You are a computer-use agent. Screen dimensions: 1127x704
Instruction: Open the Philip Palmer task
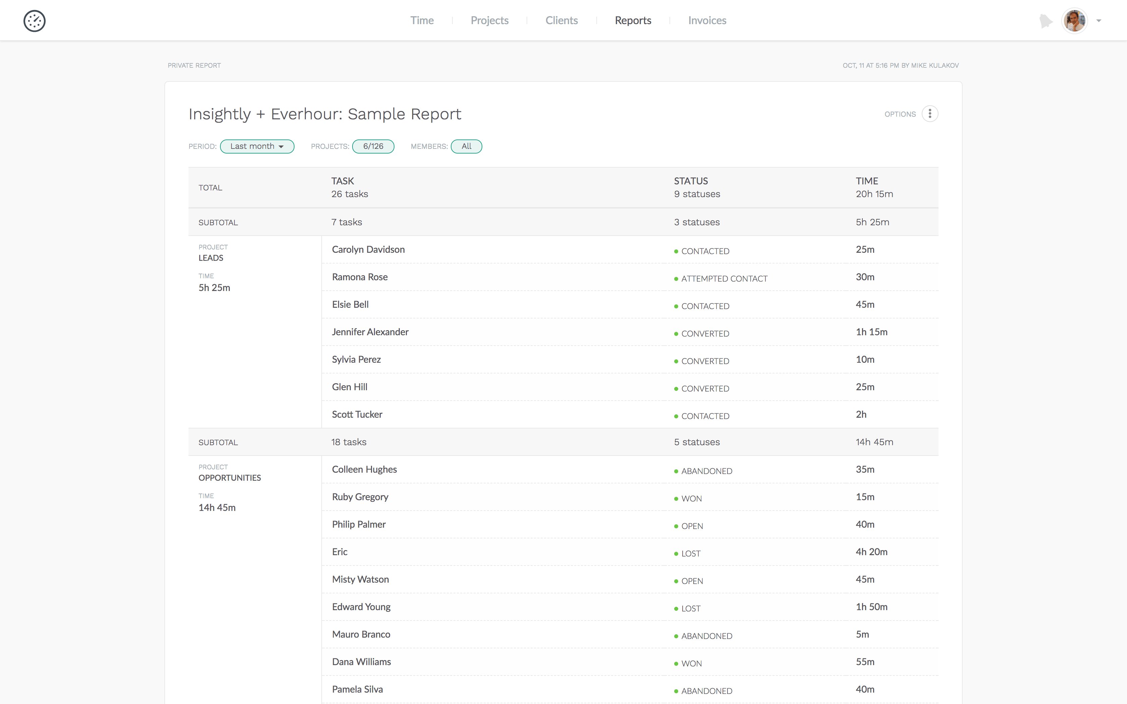pos(359,524)
